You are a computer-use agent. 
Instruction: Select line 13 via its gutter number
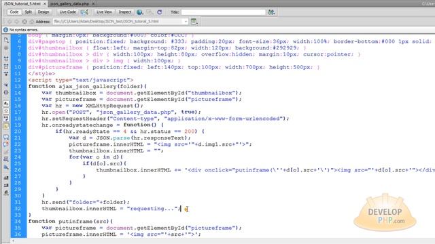tap(18, 86)
